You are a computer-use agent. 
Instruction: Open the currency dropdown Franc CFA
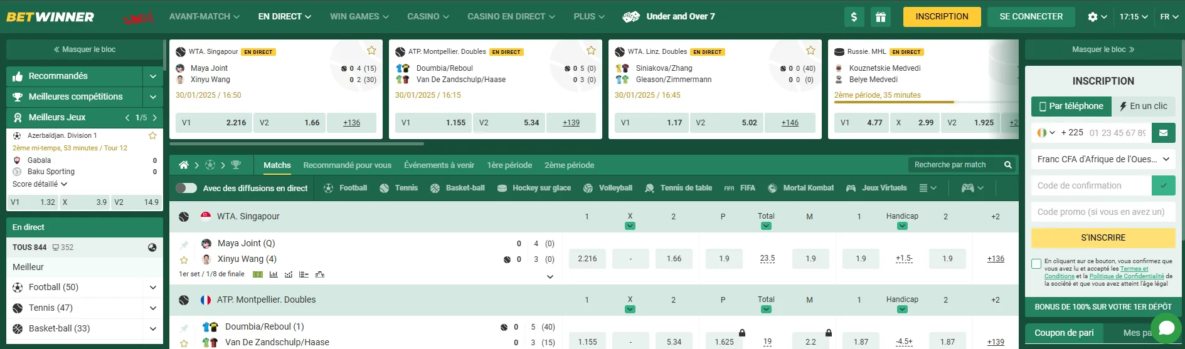tap(1103, 159)
